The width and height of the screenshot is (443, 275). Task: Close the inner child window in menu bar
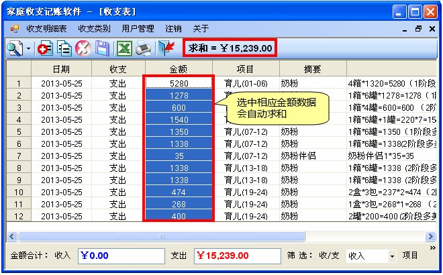[432, 29]
